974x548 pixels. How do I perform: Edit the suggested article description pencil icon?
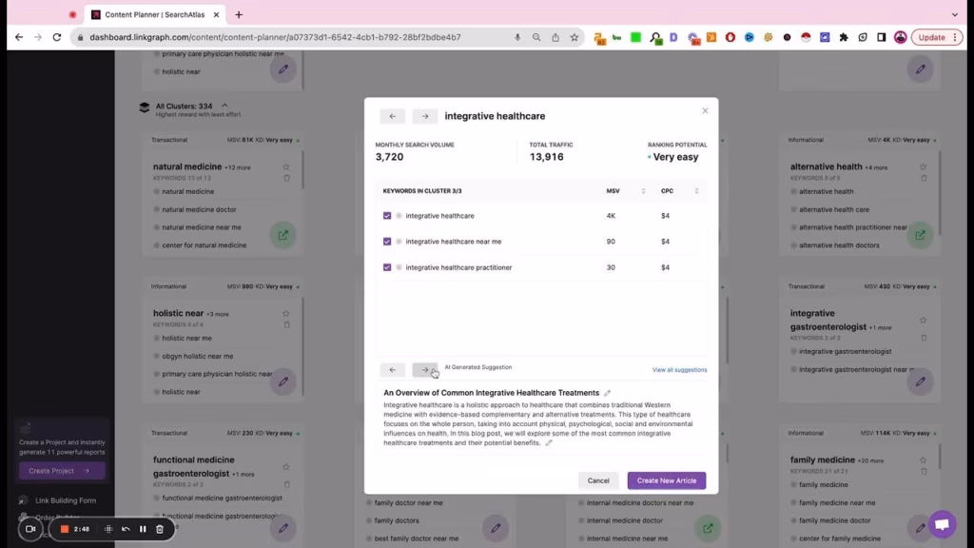(549, 443)
